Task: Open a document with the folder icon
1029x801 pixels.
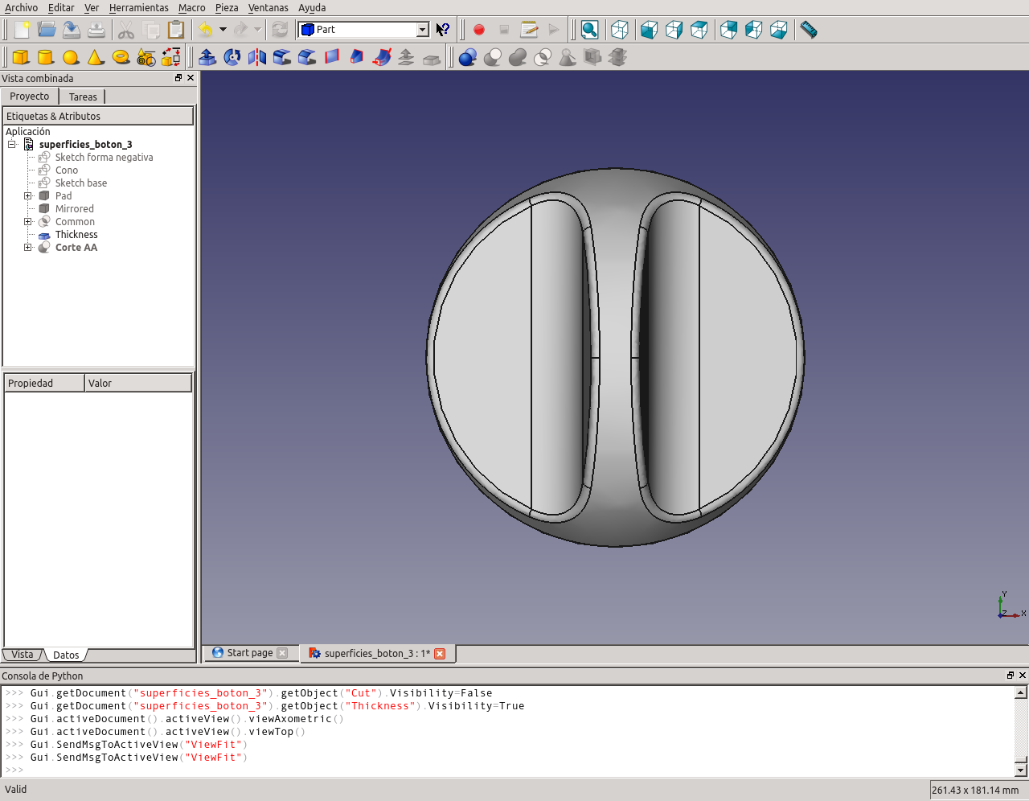Action: pos(47,31)
